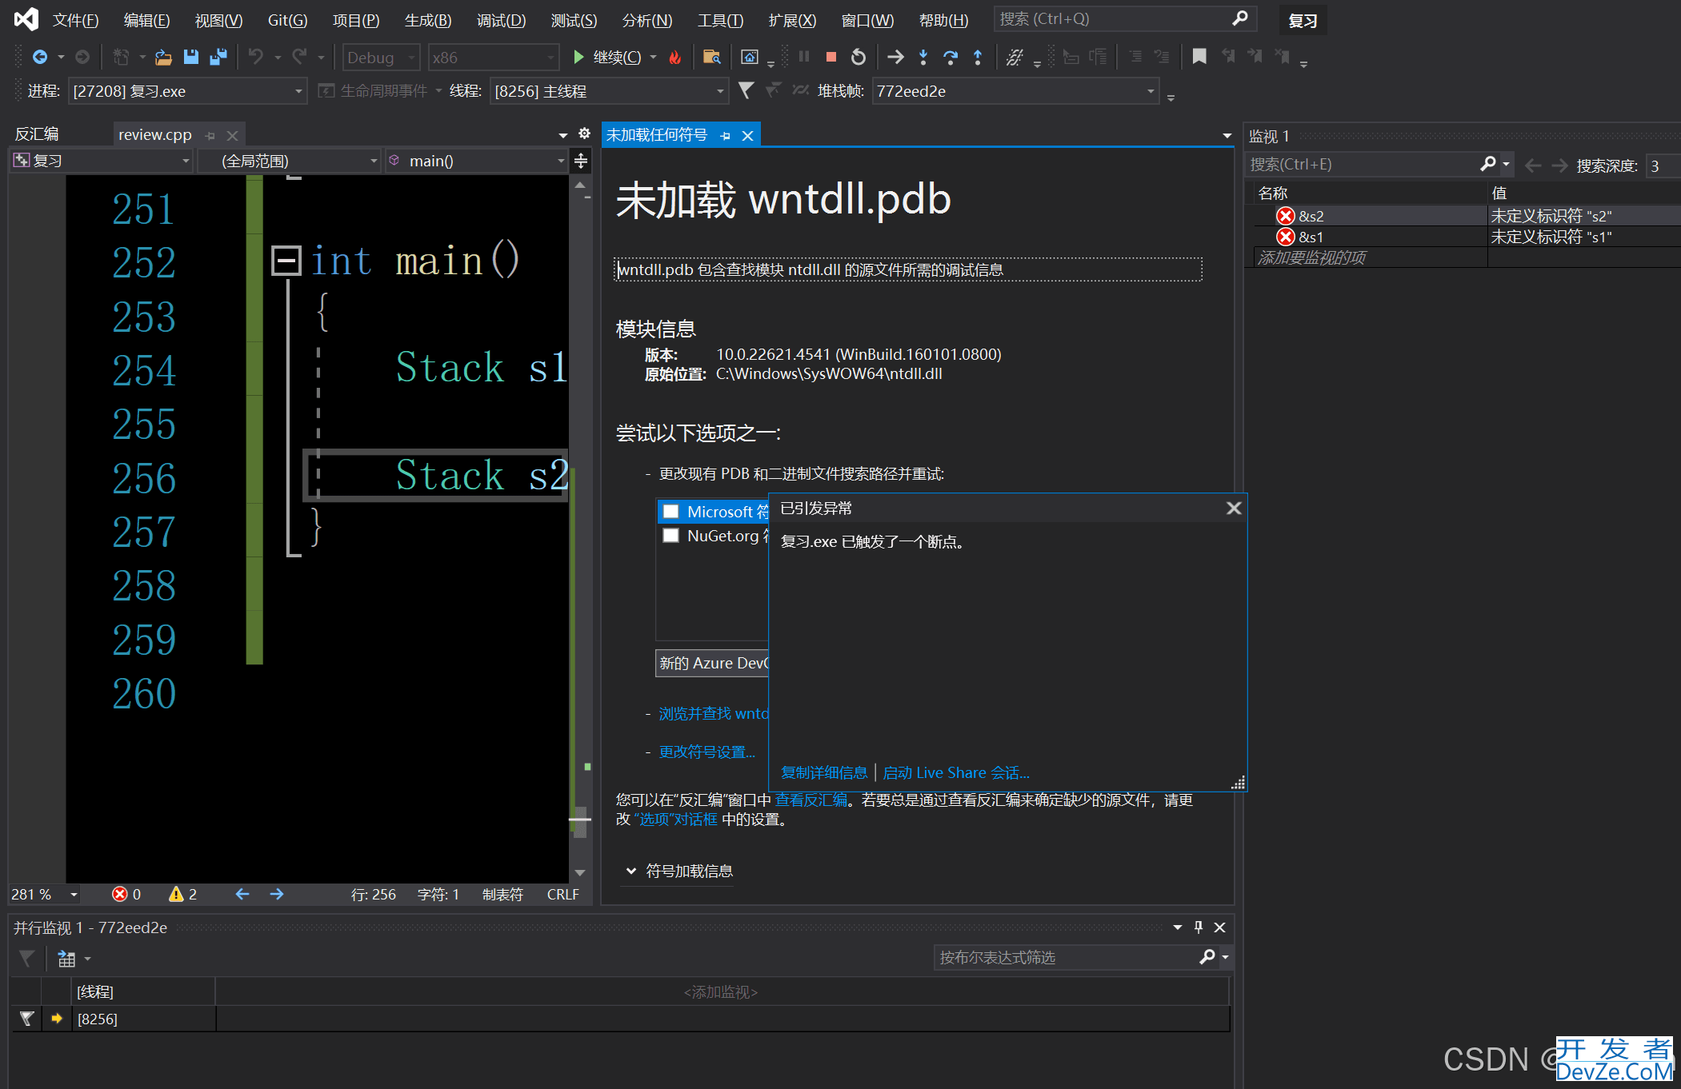
Task: Click the Undo icon
Action: tap(256, 57)
